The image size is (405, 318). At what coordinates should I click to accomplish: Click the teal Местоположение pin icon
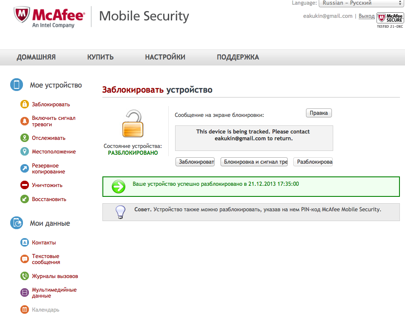(x=25, y=151)
